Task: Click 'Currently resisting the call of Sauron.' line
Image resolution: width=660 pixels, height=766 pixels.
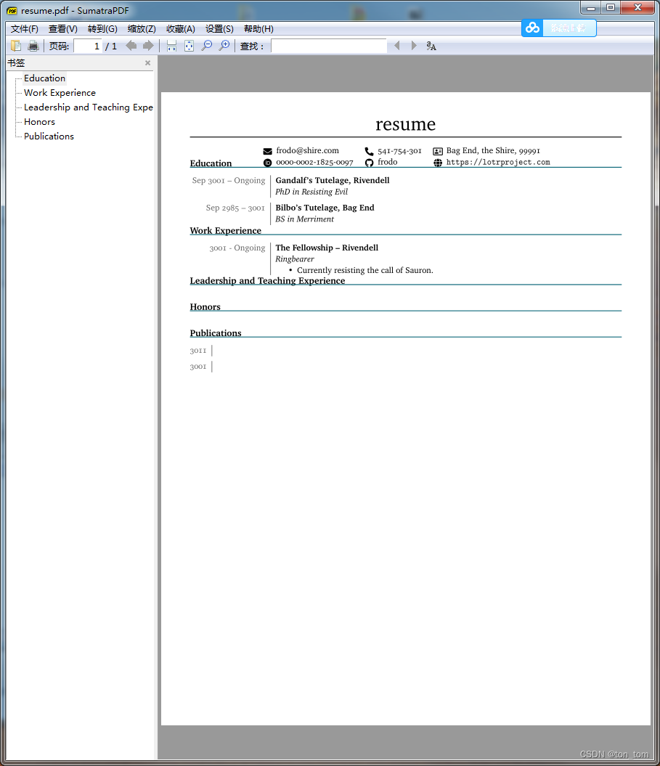Action: click(x=365, y=271)
